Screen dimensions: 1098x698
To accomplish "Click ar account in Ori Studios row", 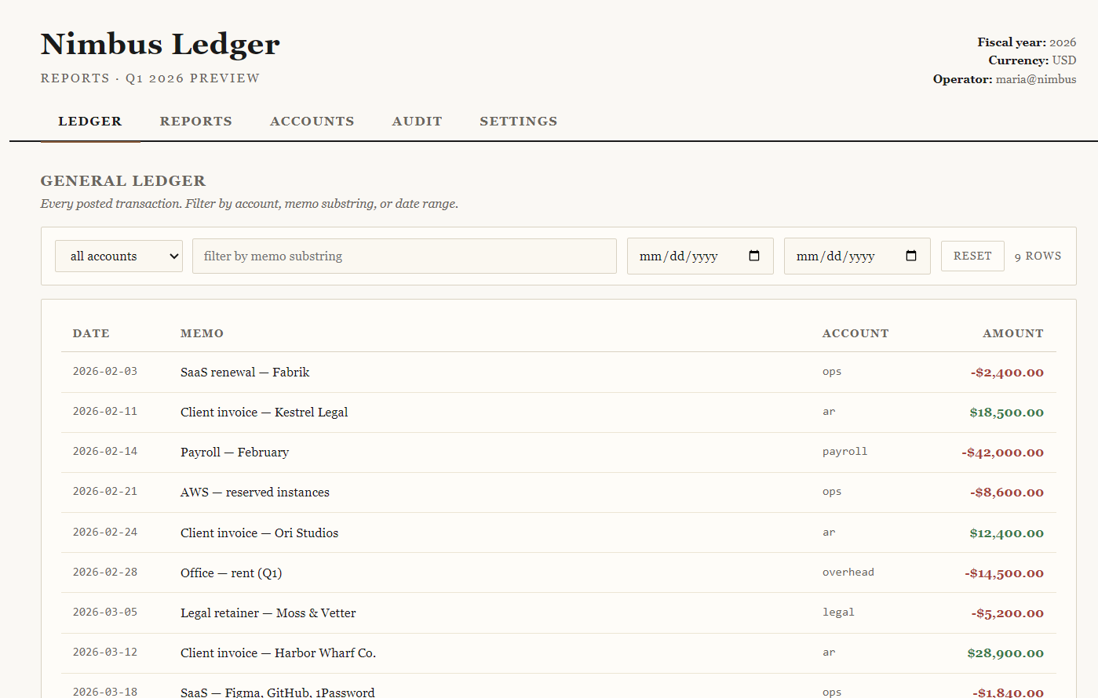I will pos(829,532).
